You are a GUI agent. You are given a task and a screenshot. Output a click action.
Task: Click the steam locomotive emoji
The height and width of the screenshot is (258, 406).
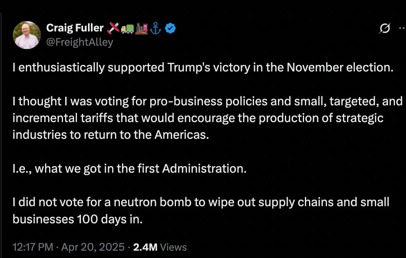click(x=141, y=28)
